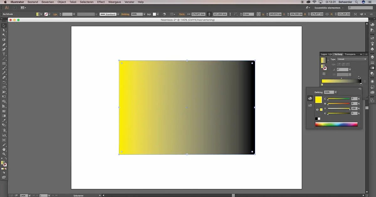Switch to Swatches mode in popup
376x197 pixels.
tap(310, 105)
